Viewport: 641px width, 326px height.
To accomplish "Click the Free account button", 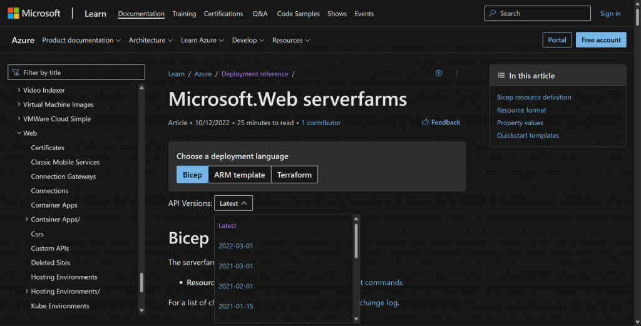I will (601, 39).
